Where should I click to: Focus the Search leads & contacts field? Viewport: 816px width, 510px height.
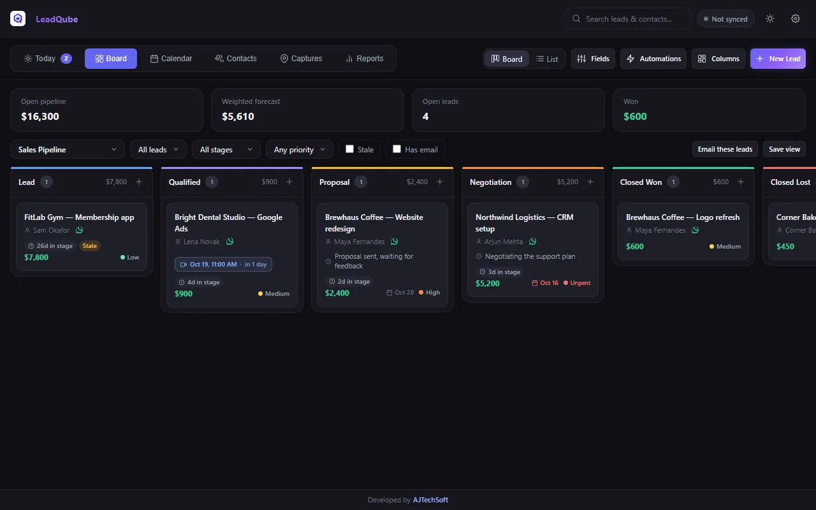point(628,19)
